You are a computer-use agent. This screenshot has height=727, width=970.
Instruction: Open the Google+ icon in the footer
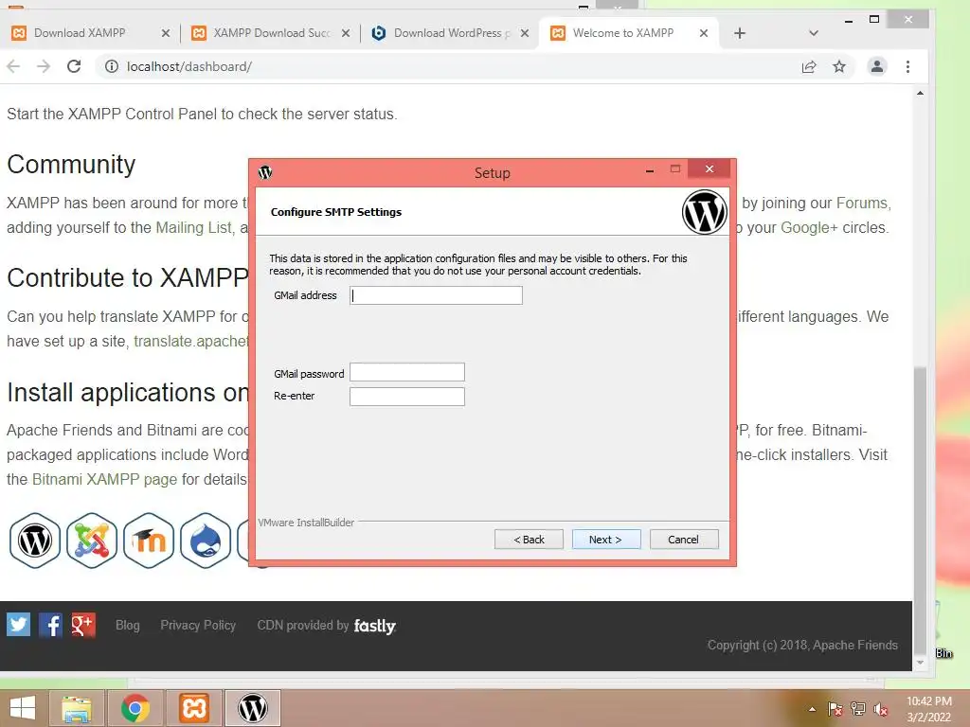click(83, 625)
